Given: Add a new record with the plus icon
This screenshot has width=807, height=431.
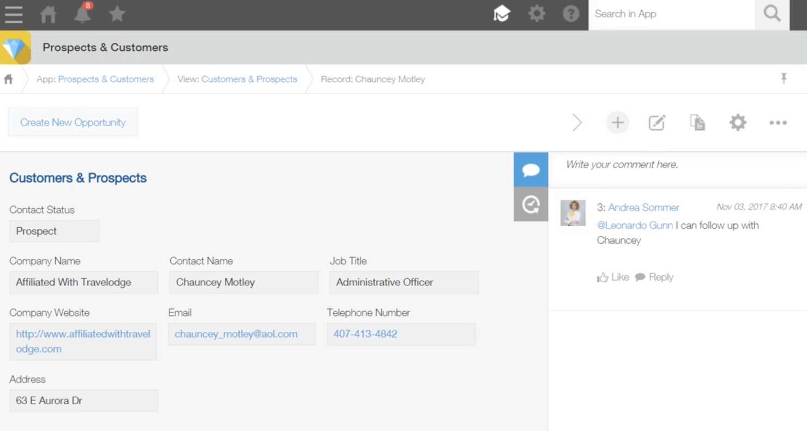Looking at the screenshot, I should (617, 122).
